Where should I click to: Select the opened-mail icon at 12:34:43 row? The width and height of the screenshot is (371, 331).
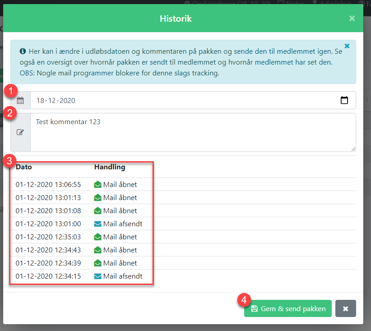point(98,250)
